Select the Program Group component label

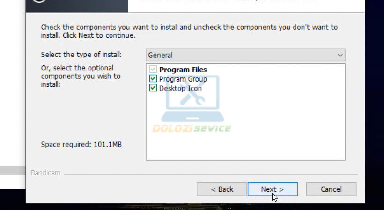tap(183, 79)
